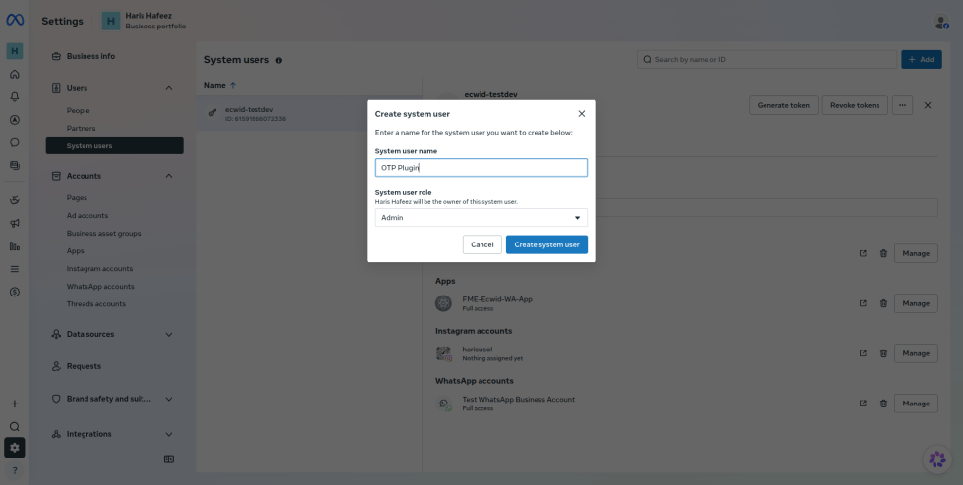The image size is (963, 485).
Task: Click Generate token button
Action: tap(783, 105)
